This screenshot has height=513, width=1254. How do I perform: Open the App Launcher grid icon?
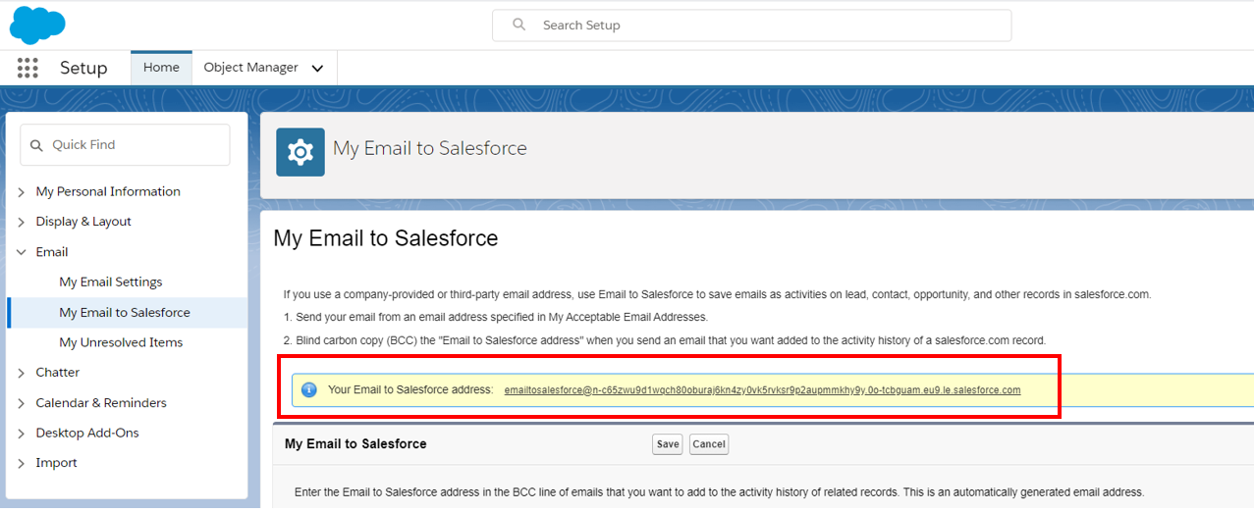pos(27,68)
